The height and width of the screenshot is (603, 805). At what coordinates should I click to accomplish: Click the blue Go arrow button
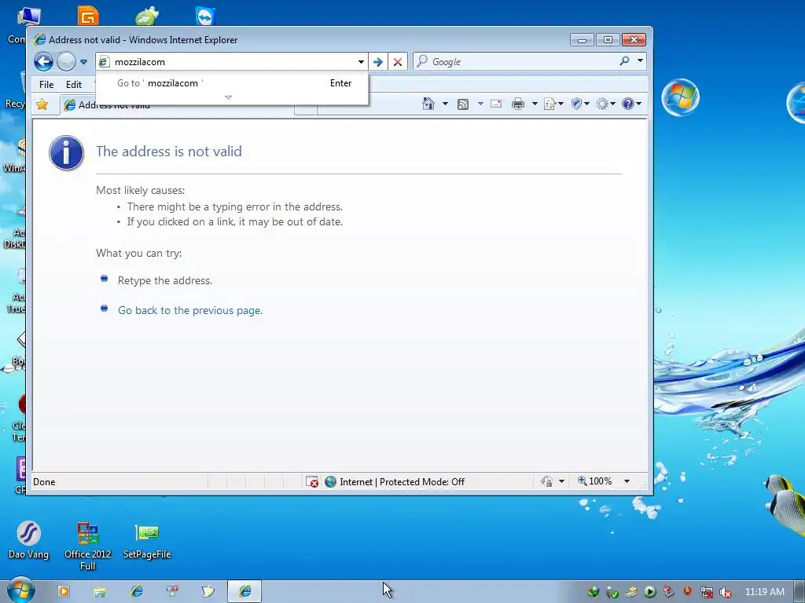click(378, 62)
